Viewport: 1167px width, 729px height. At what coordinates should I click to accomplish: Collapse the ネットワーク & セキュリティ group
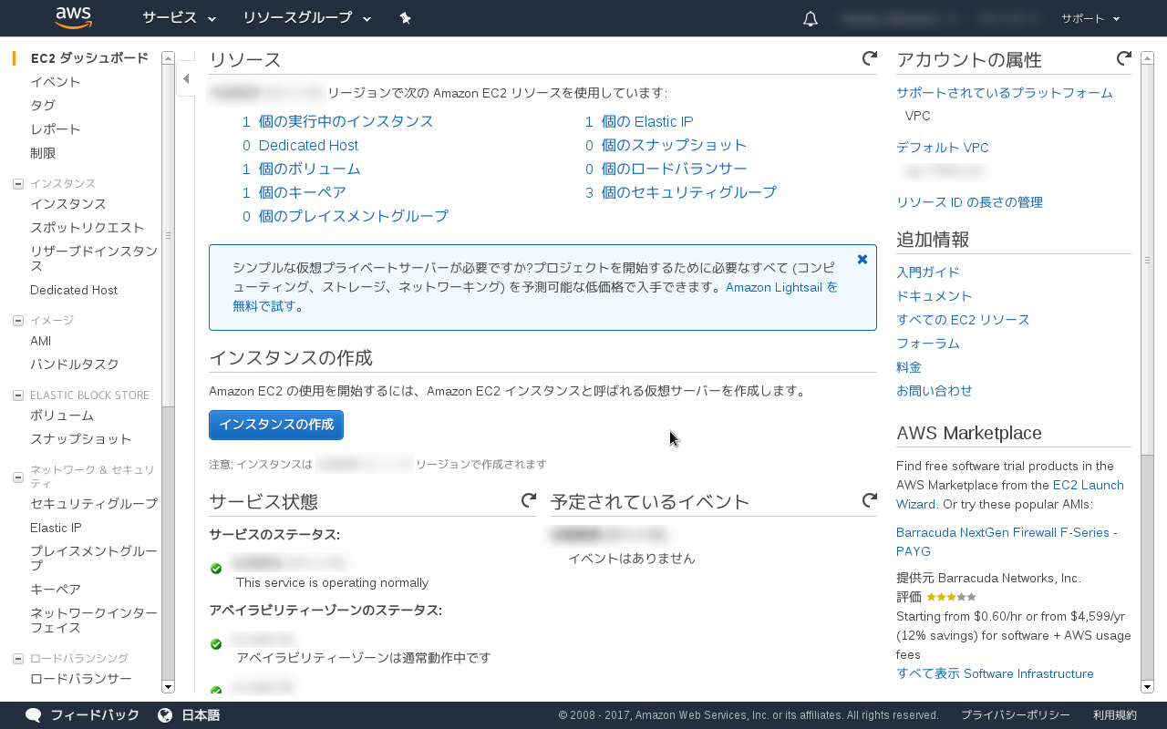click(x=18, y=477)
